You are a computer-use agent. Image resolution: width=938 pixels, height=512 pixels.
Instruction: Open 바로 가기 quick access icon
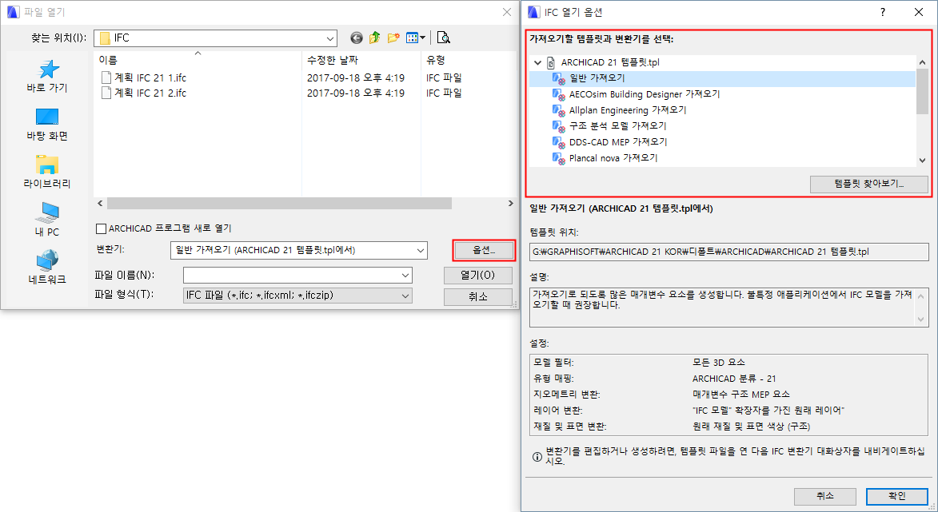47,70
